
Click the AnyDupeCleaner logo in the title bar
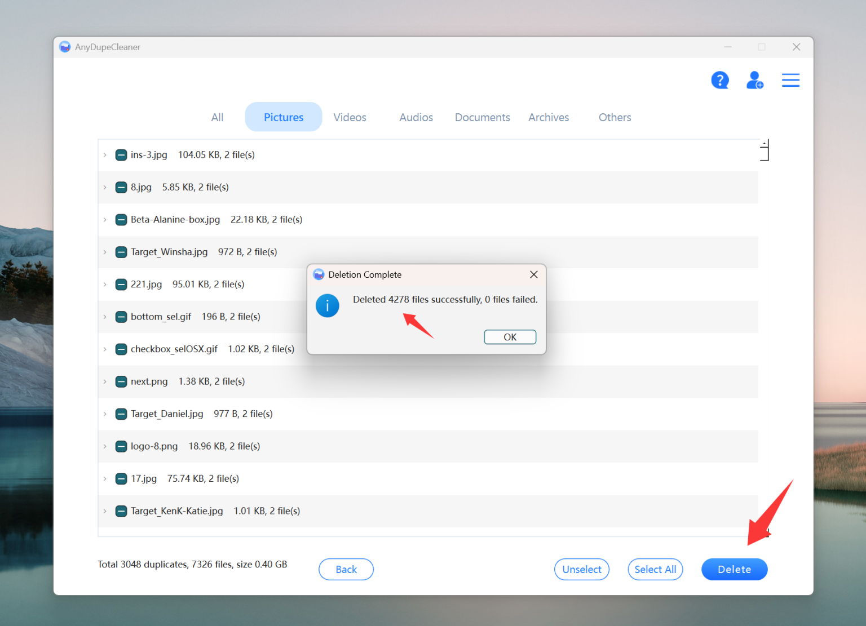pyautogui.click(x=65, y=47)
